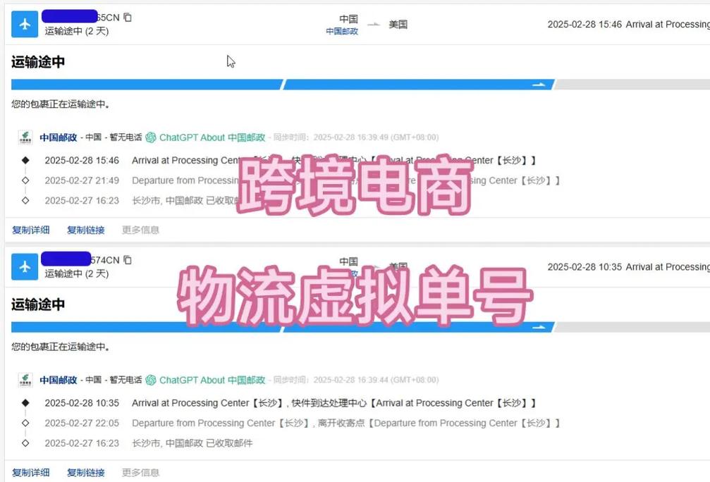The width and height of the screenshot is (710, 482).
Task: Open ChatGPT About 中国邮政 link in 574CN details
Action: point(212,380)
